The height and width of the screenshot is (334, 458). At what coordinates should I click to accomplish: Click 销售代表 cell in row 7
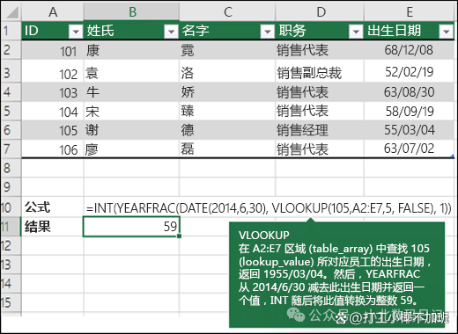(x=320, y=149)
